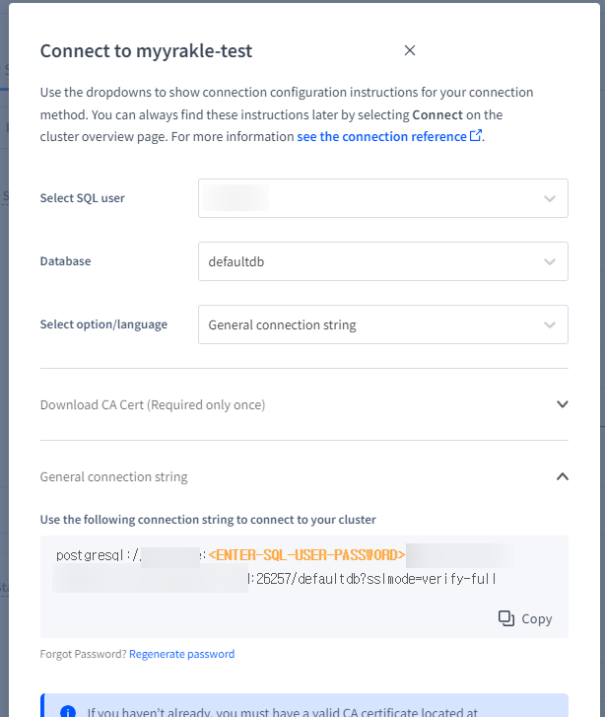
Task: Click the chevron in the Database field
Action: [x=550, y=261]
